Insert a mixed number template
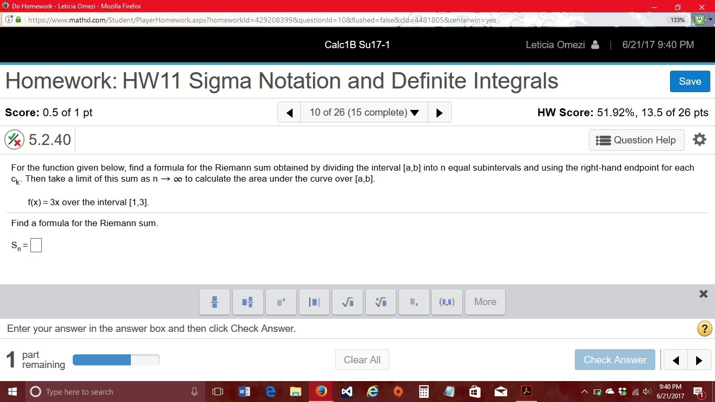Screen dimensions: 715x402 pyautogui.click(x=248, y=302)
